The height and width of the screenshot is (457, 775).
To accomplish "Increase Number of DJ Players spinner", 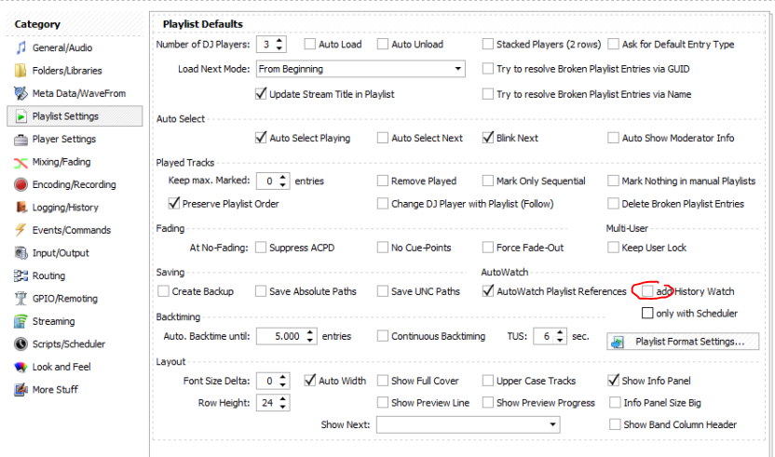I will (279, 41).
